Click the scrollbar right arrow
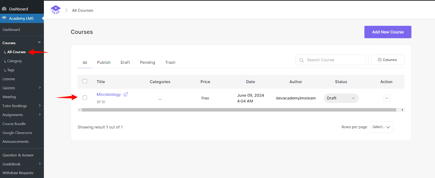This screenshot has height=178, width=435. [x=402, y=110]
